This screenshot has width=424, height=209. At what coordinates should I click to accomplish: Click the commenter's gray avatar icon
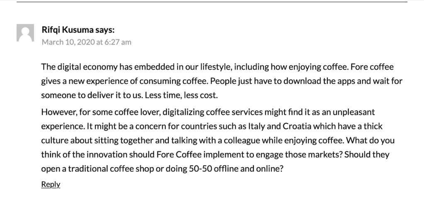25,33
